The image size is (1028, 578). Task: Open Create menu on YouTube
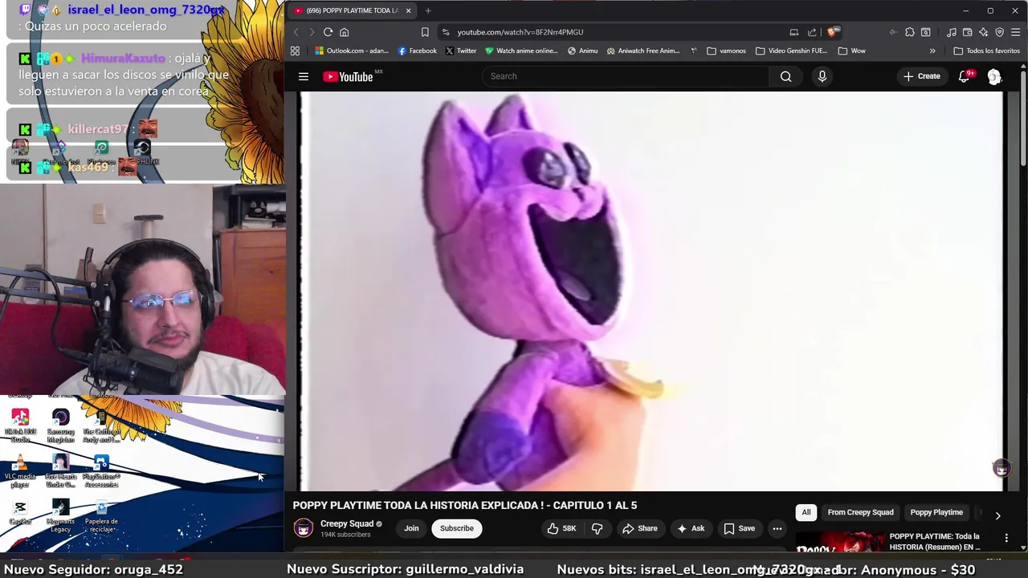click(921, 76)
